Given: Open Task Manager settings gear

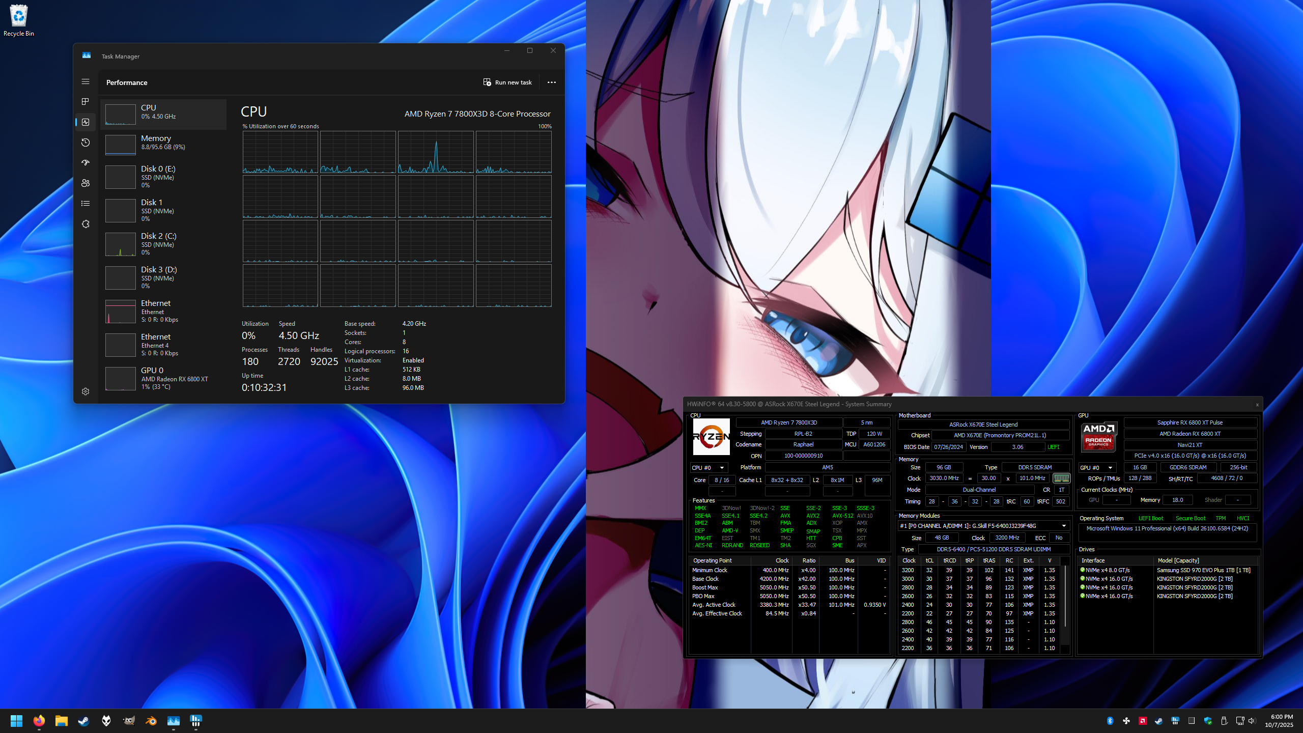Looking at the screenshot, I should pyautogui.click(x=85, y=391).
